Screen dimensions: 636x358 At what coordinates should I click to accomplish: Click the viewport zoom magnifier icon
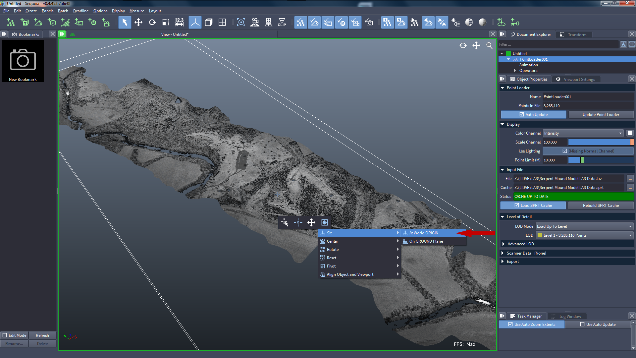click(489, 46)
